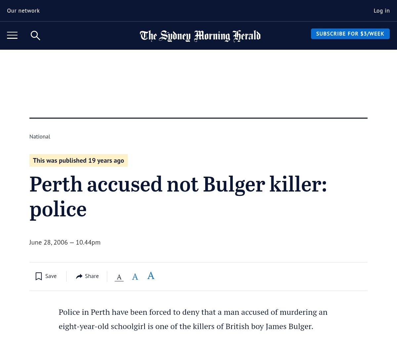Go to The Sydney Morning Herald homepage logo
This screenshot has width=397, height=339.
point(200,36)
